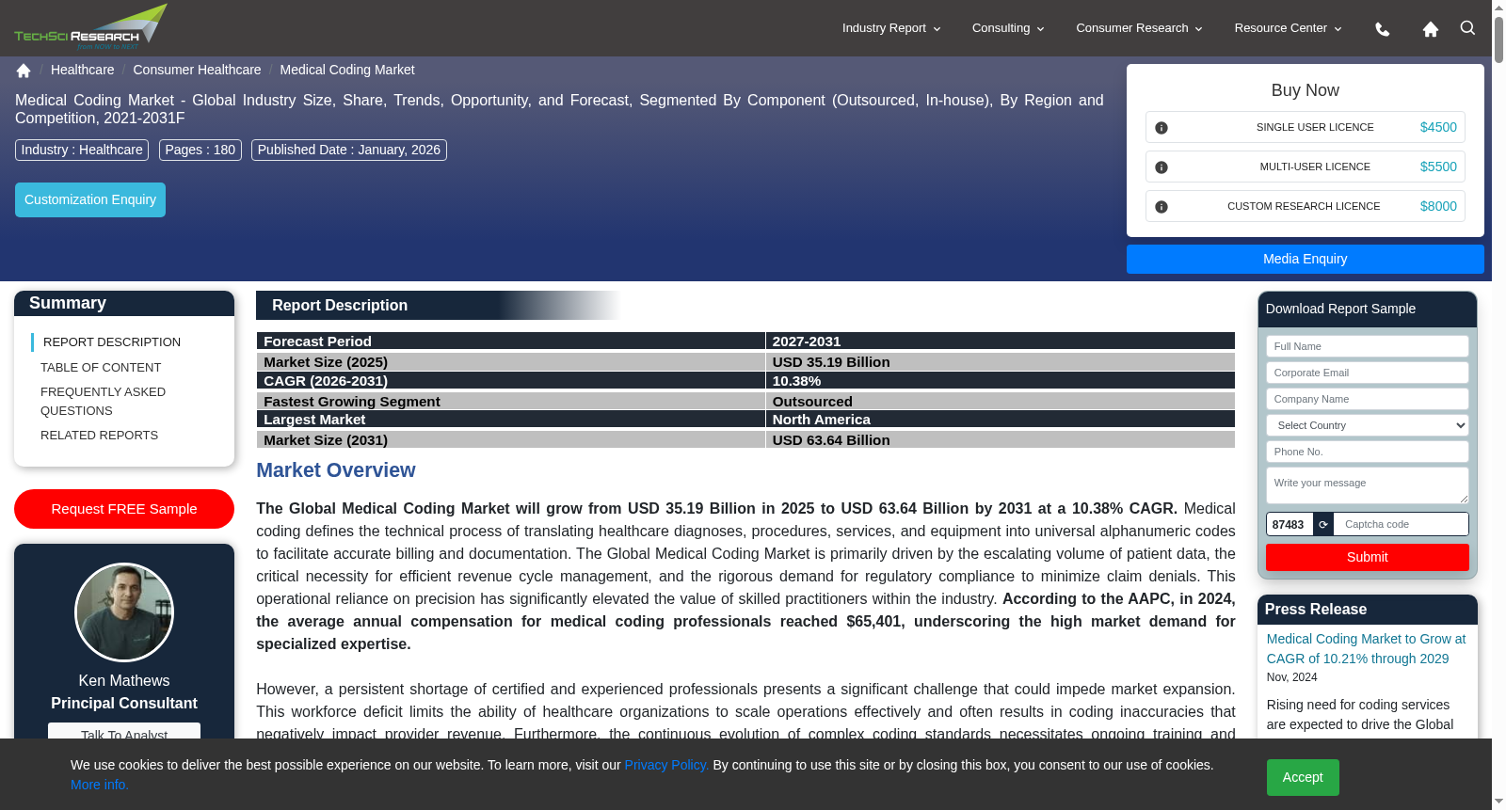Focus the Company Name field

[x=1367, y=399]
